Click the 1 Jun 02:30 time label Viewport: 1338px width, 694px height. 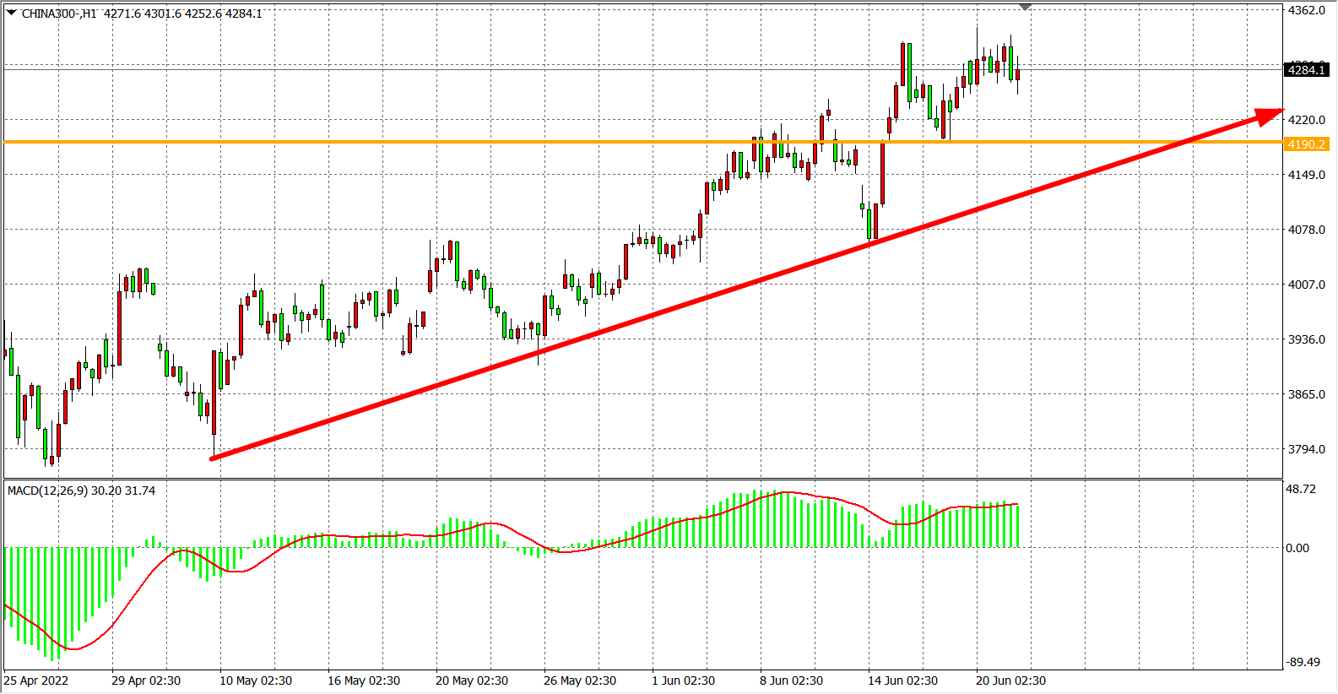pos(683,680)
